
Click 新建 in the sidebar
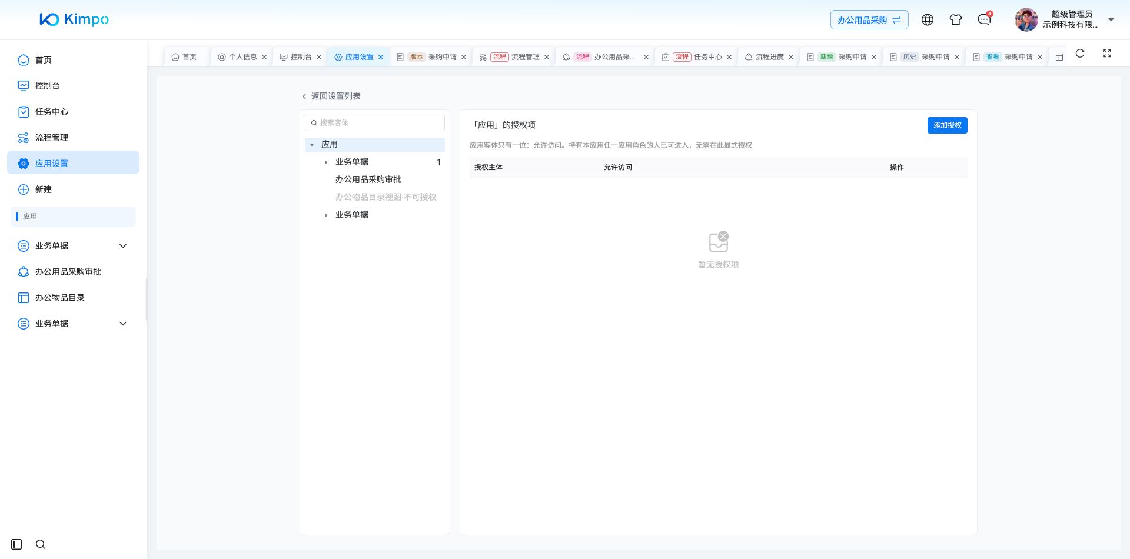[x=74, y=189]
